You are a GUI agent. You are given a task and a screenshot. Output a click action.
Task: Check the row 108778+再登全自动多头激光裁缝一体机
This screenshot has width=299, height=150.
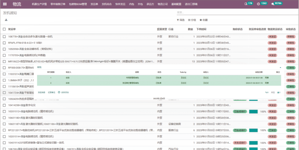pos(4,36)
